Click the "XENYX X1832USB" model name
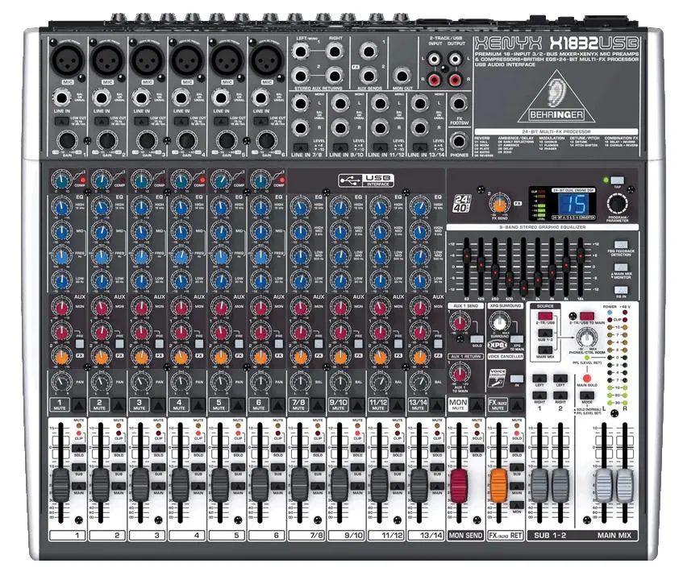Viewport: 683px width, 584px height. tap(557, 43)
